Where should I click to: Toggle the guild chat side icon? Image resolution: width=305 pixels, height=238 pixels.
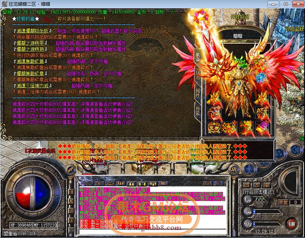[x=71, y=220]
